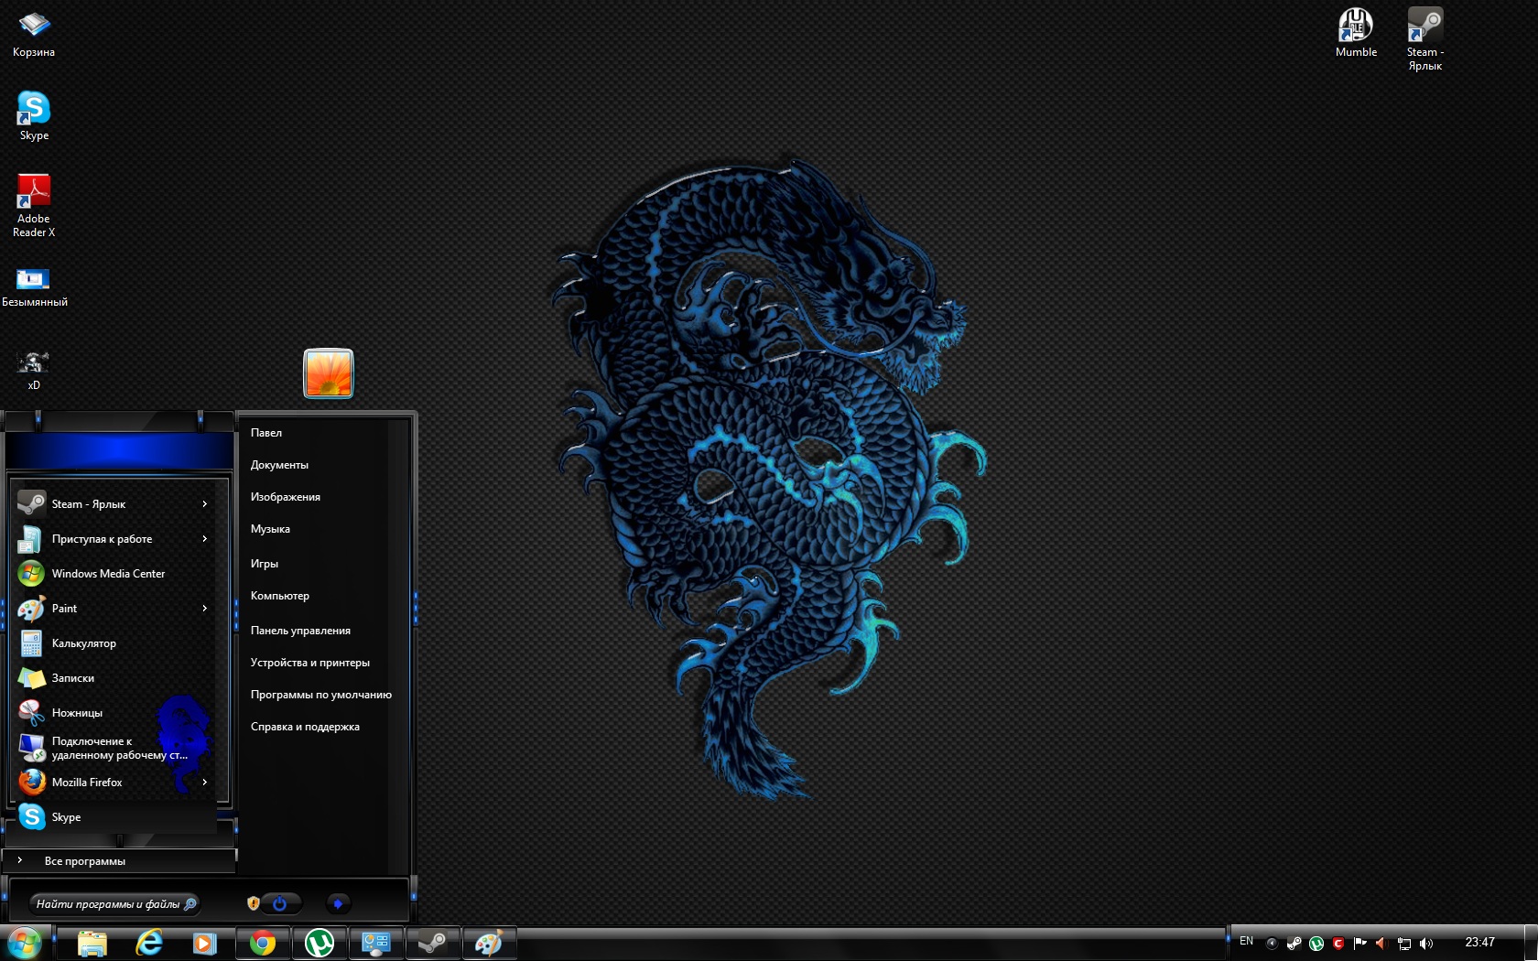This screenshot has height=961, width=1538.
Task: Open Игры in the Start menu
Action: point(265,564)
